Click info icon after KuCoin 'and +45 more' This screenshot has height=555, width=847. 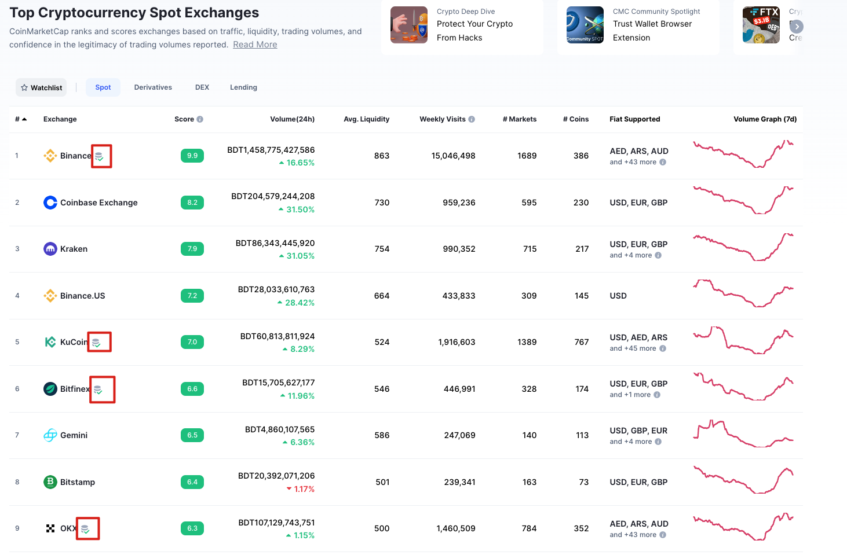[663, 348]
